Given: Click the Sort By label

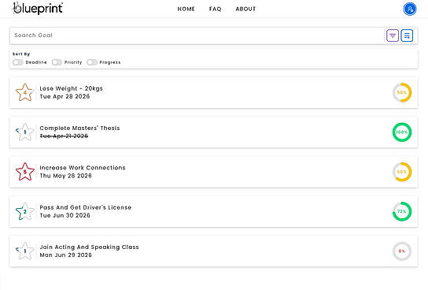Looking at the screenshot, I should tap(21, 54).
